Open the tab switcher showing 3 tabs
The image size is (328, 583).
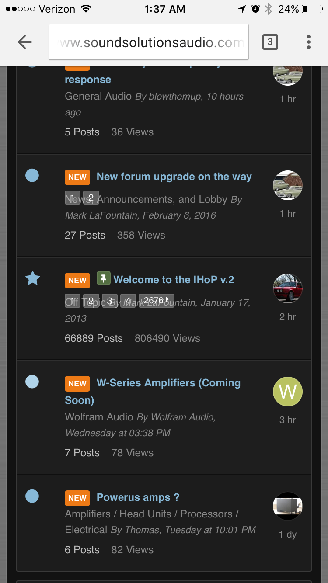[x=270, y=42]
